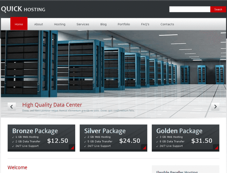Focus the search text field
This screenshot has height=173, width=227.
tap(190, 10)
